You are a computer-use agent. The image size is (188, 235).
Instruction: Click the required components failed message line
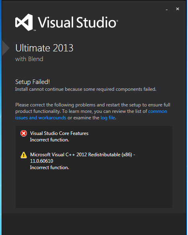(x=86, y=89)
